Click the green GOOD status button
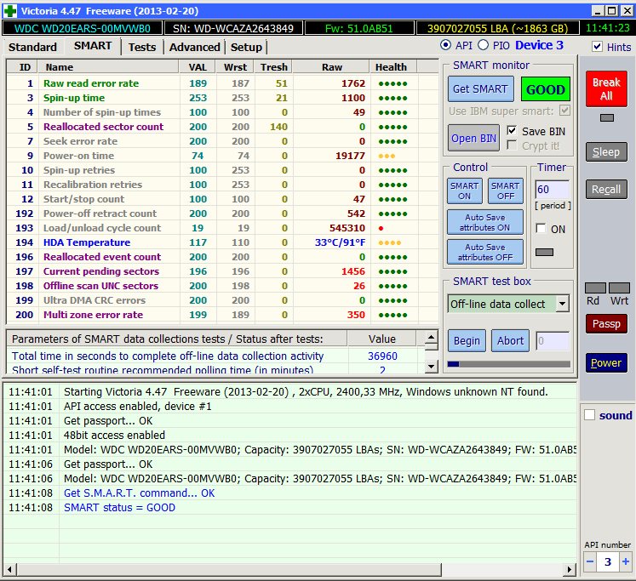636x581 pixels. click(545, 89)
